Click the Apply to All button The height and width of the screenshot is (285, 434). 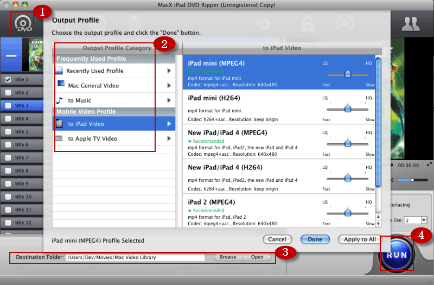(x=360, y=239)
